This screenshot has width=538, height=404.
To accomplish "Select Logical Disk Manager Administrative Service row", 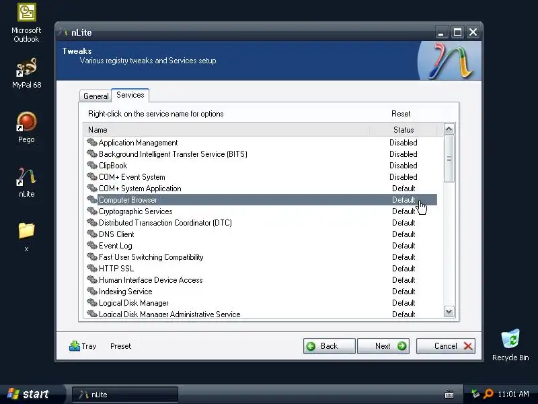I will 262,314.
